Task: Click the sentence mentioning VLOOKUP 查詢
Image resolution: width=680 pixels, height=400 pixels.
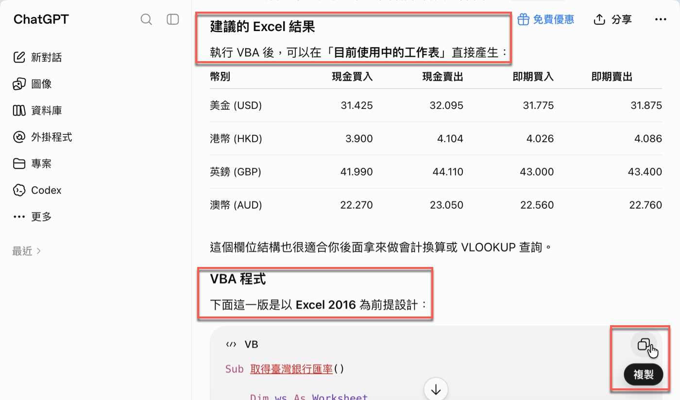Action: tap(382, 248)
